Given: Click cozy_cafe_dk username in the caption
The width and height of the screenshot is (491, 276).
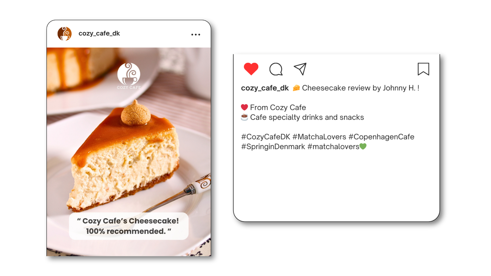Looking at the screenshot, I should click(x=265, y=88).
